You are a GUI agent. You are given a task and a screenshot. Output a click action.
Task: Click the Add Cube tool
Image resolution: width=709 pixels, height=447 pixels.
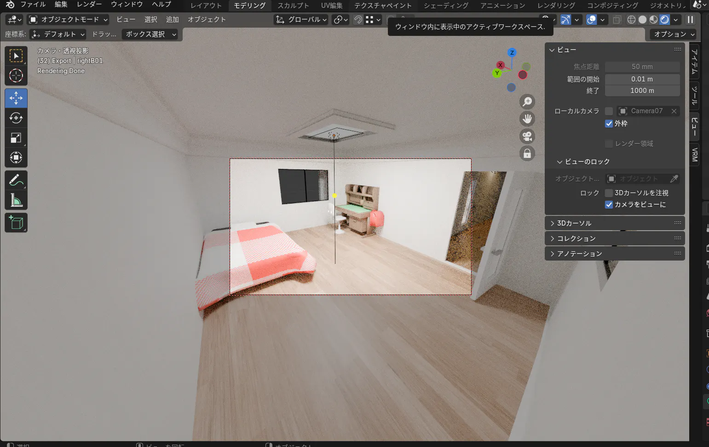[16, 223]
